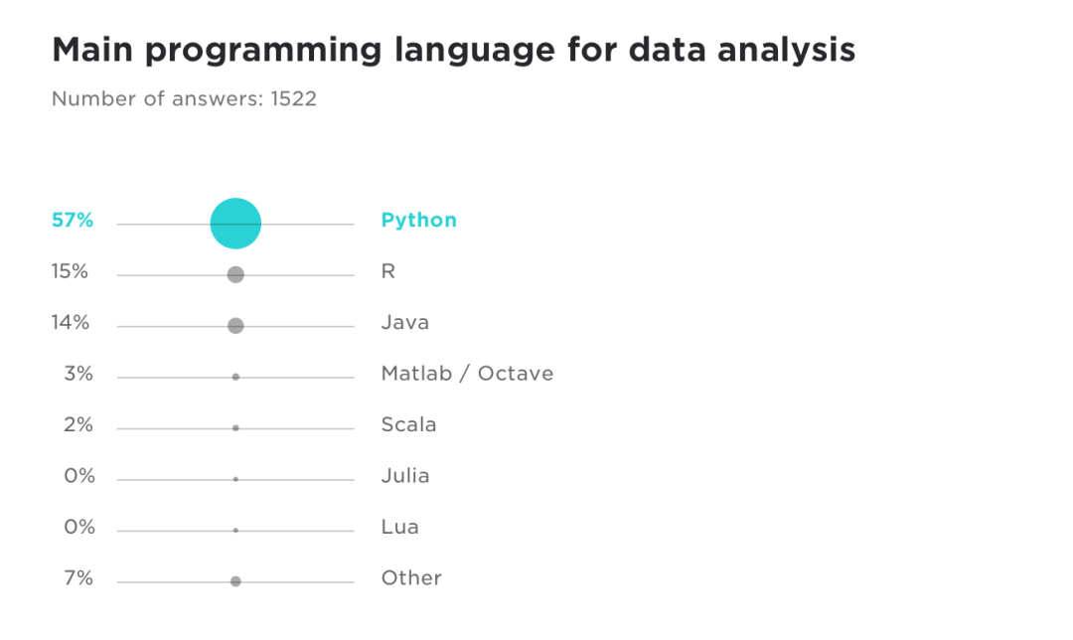Click the chart title heading

(x=454, y=50)
